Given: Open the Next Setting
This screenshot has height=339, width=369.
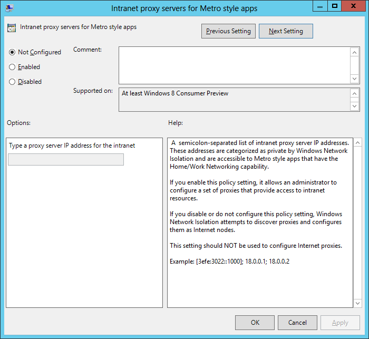Looking at the screenshot, I should (x=286, y=31).
